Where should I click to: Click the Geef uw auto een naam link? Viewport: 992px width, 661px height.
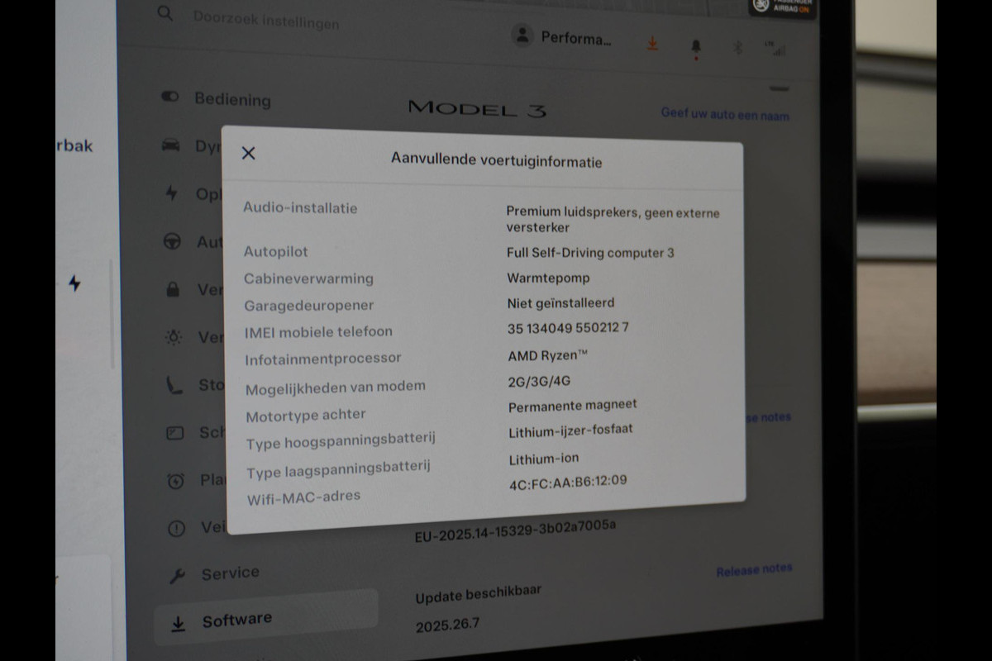(724, 115)
